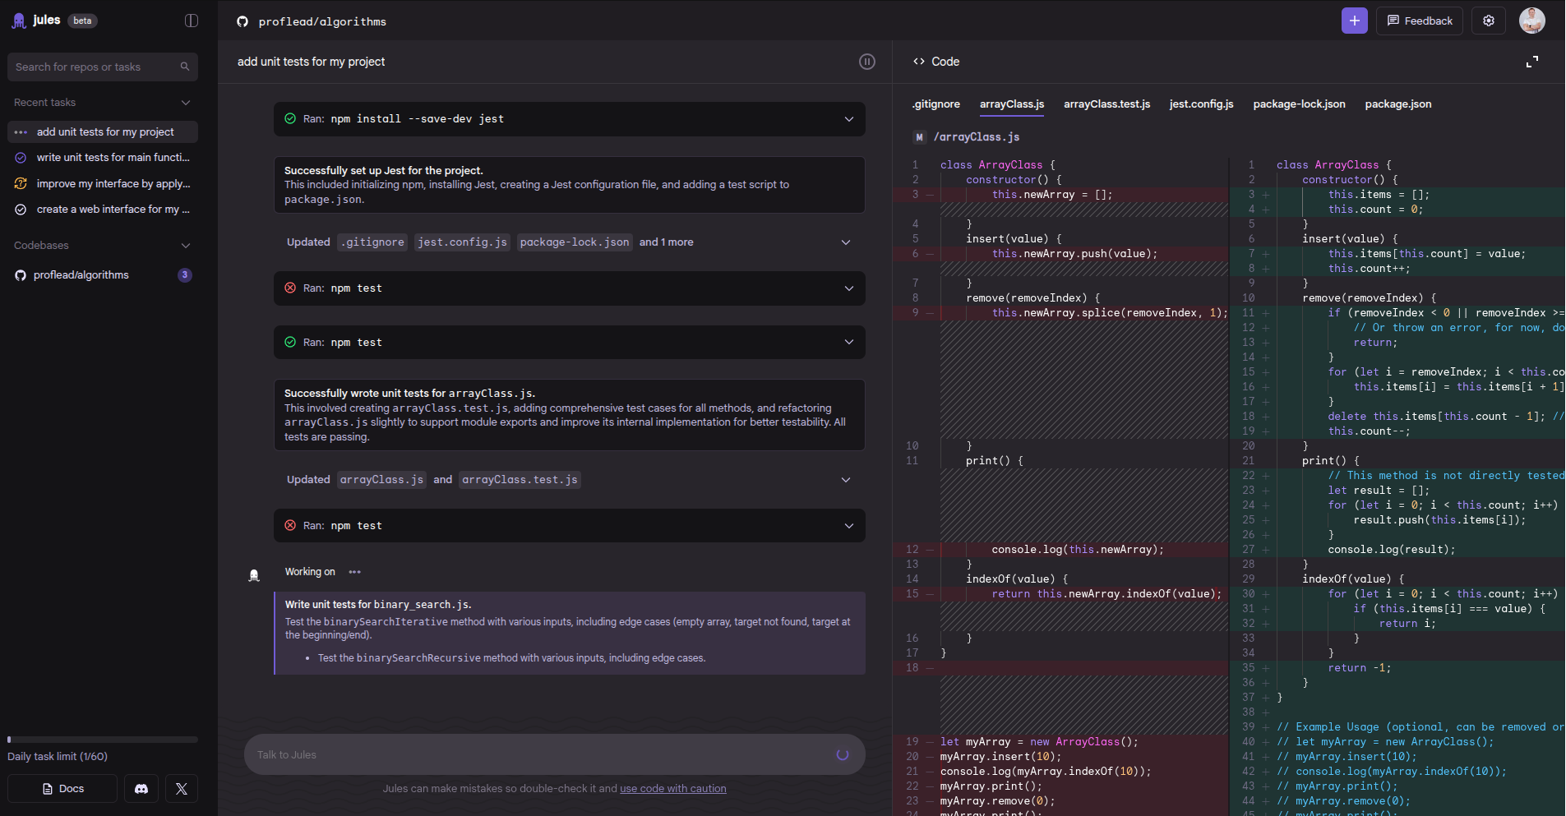This screenshot has height=816, width=1566.
Task: Click the search magnifier icon
Action: click(185, 67)
